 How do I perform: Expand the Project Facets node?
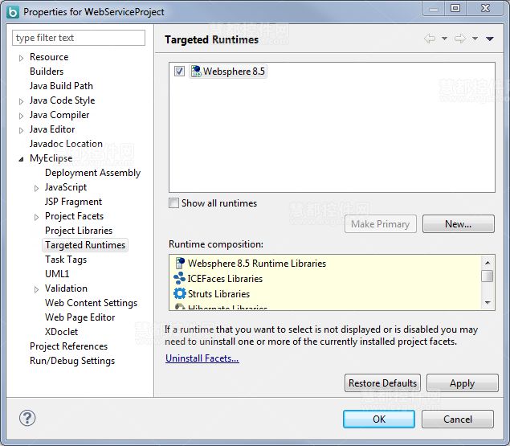click(x=36, y=217)
